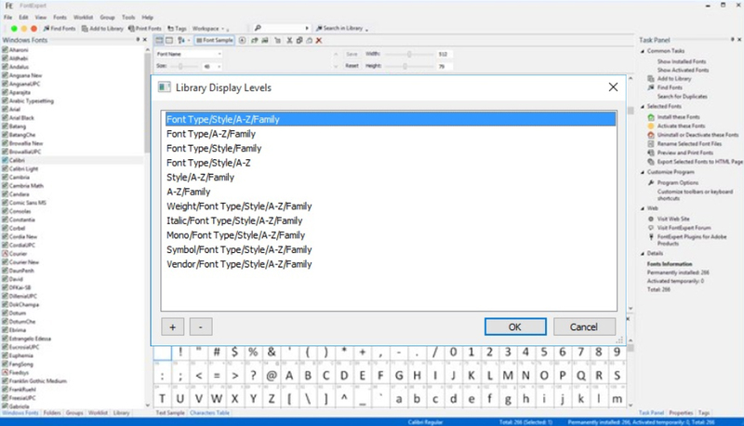Open the font size value dropdown
The width and height of the screenshot is (744, 426).
[x=213, y=66]
